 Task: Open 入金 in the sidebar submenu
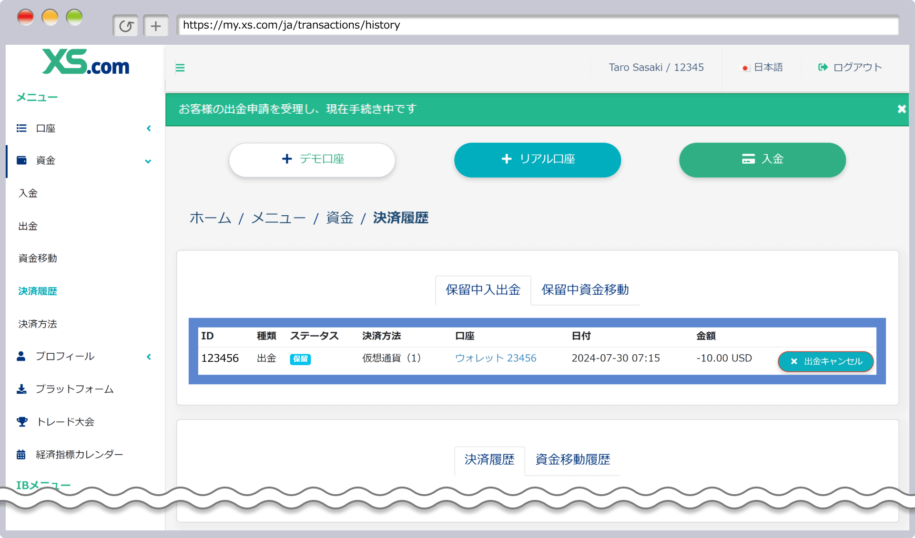(28, 193)
